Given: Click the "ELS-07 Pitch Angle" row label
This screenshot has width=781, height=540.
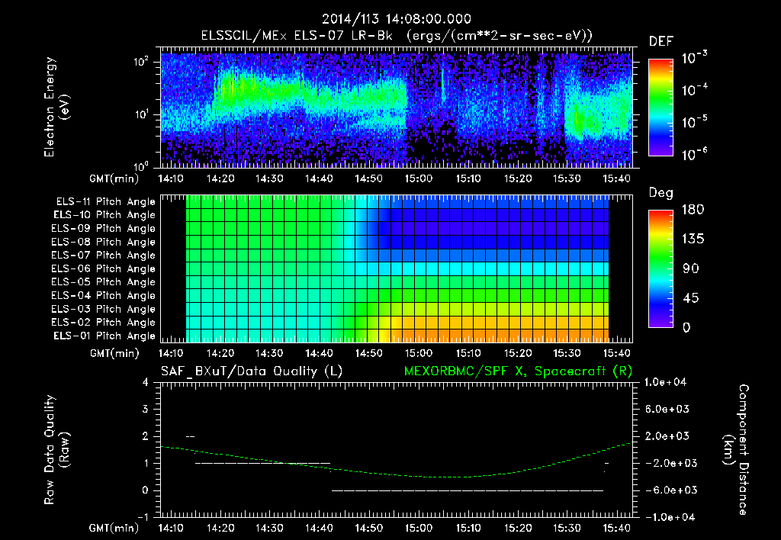Looking at the screenshot, I should [104, 255].
